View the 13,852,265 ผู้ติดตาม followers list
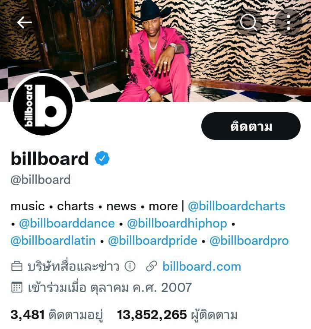Viewport: 311px width, 329px height. (x=177, y=315)
